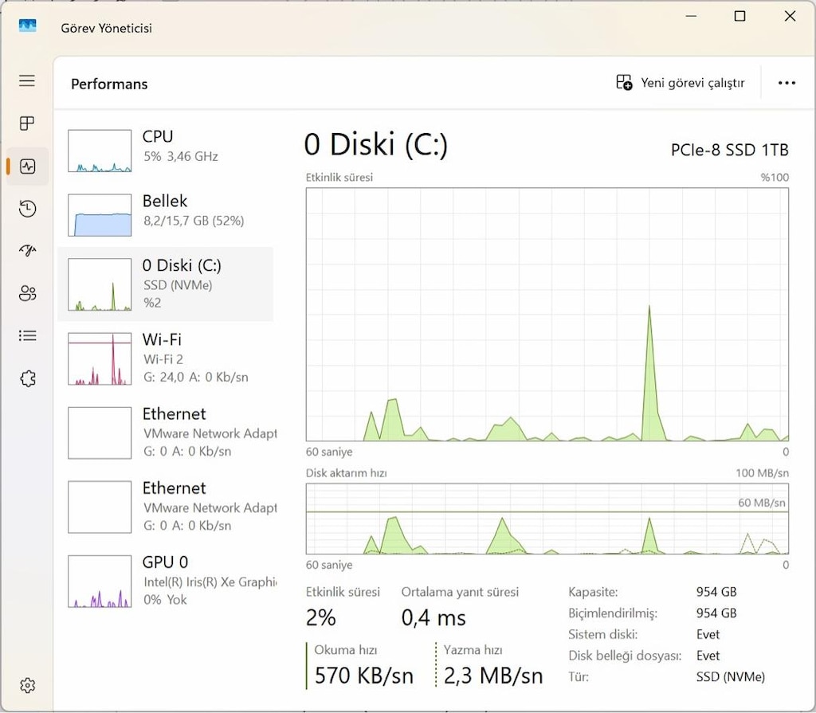Image resolution: width=816 pixels, height=713 pixels.
Task: Click the Ortalama yanıt süresi label
Action: pyautogui.click(x=460, y=592)
